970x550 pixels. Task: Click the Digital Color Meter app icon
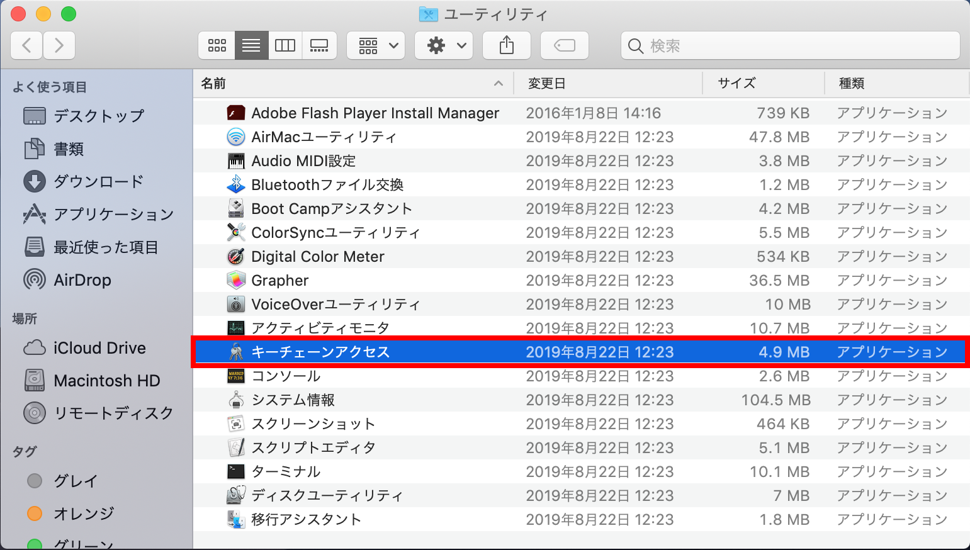236,257
